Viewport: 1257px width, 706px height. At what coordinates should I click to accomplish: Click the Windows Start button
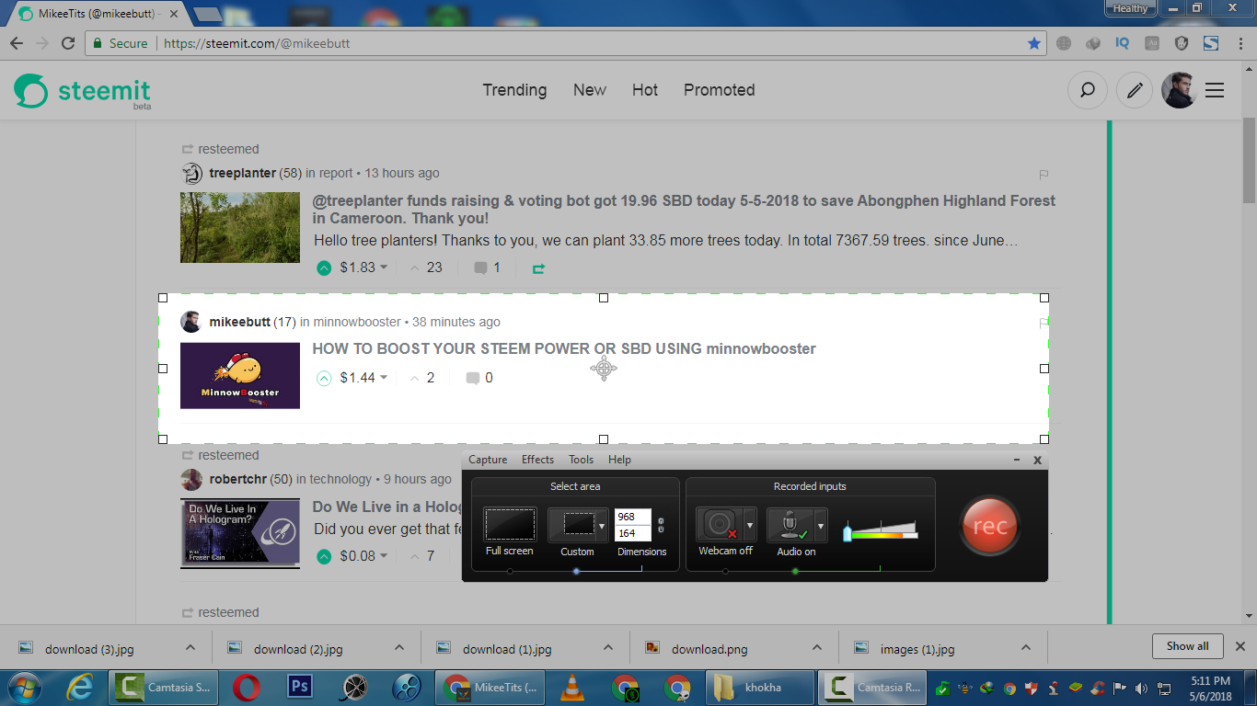click(26, 688)
